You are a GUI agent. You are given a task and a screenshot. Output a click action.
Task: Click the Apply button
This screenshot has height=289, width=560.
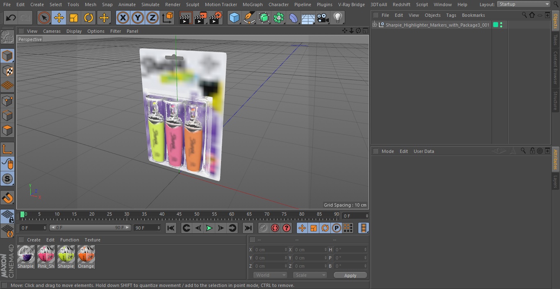coord(350,275)
